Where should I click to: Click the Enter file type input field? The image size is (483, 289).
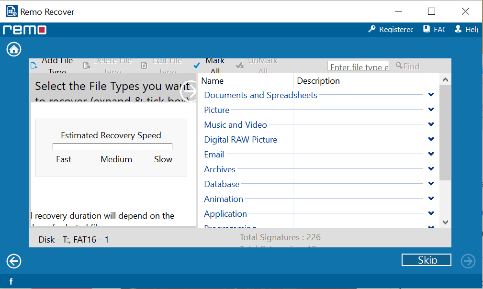coord(358,66)
